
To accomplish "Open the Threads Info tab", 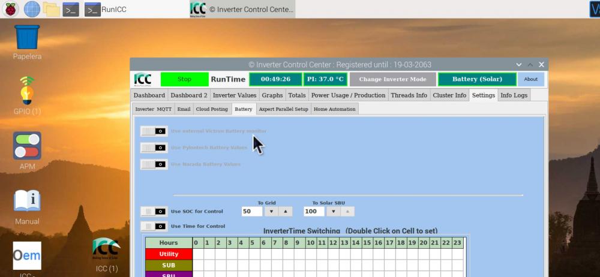I will 409,95.
